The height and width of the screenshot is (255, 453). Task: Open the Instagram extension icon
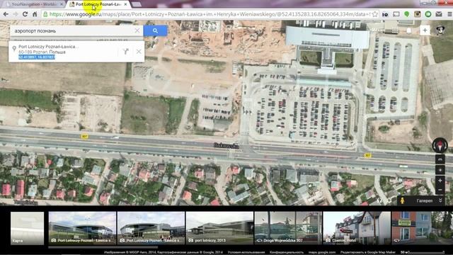tap(418, 14)
